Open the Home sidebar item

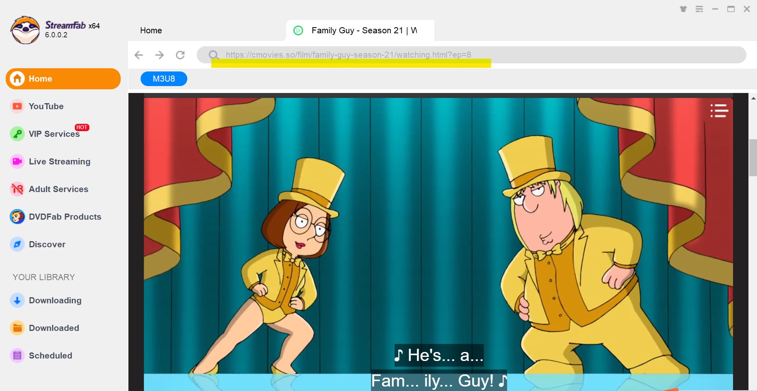[x=63, y=79]
